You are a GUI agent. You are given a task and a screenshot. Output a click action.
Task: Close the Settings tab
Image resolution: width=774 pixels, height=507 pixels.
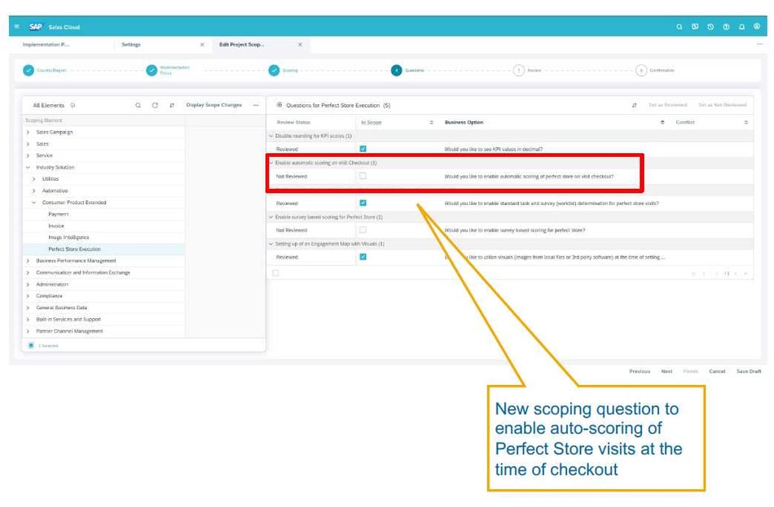click(202, 45)
